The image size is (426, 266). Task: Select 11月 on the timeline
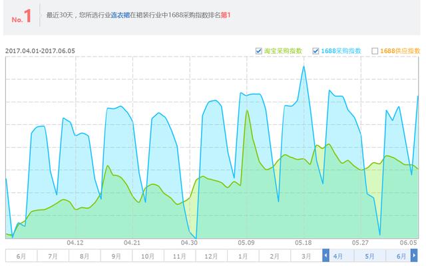click(x=179, y=255)
